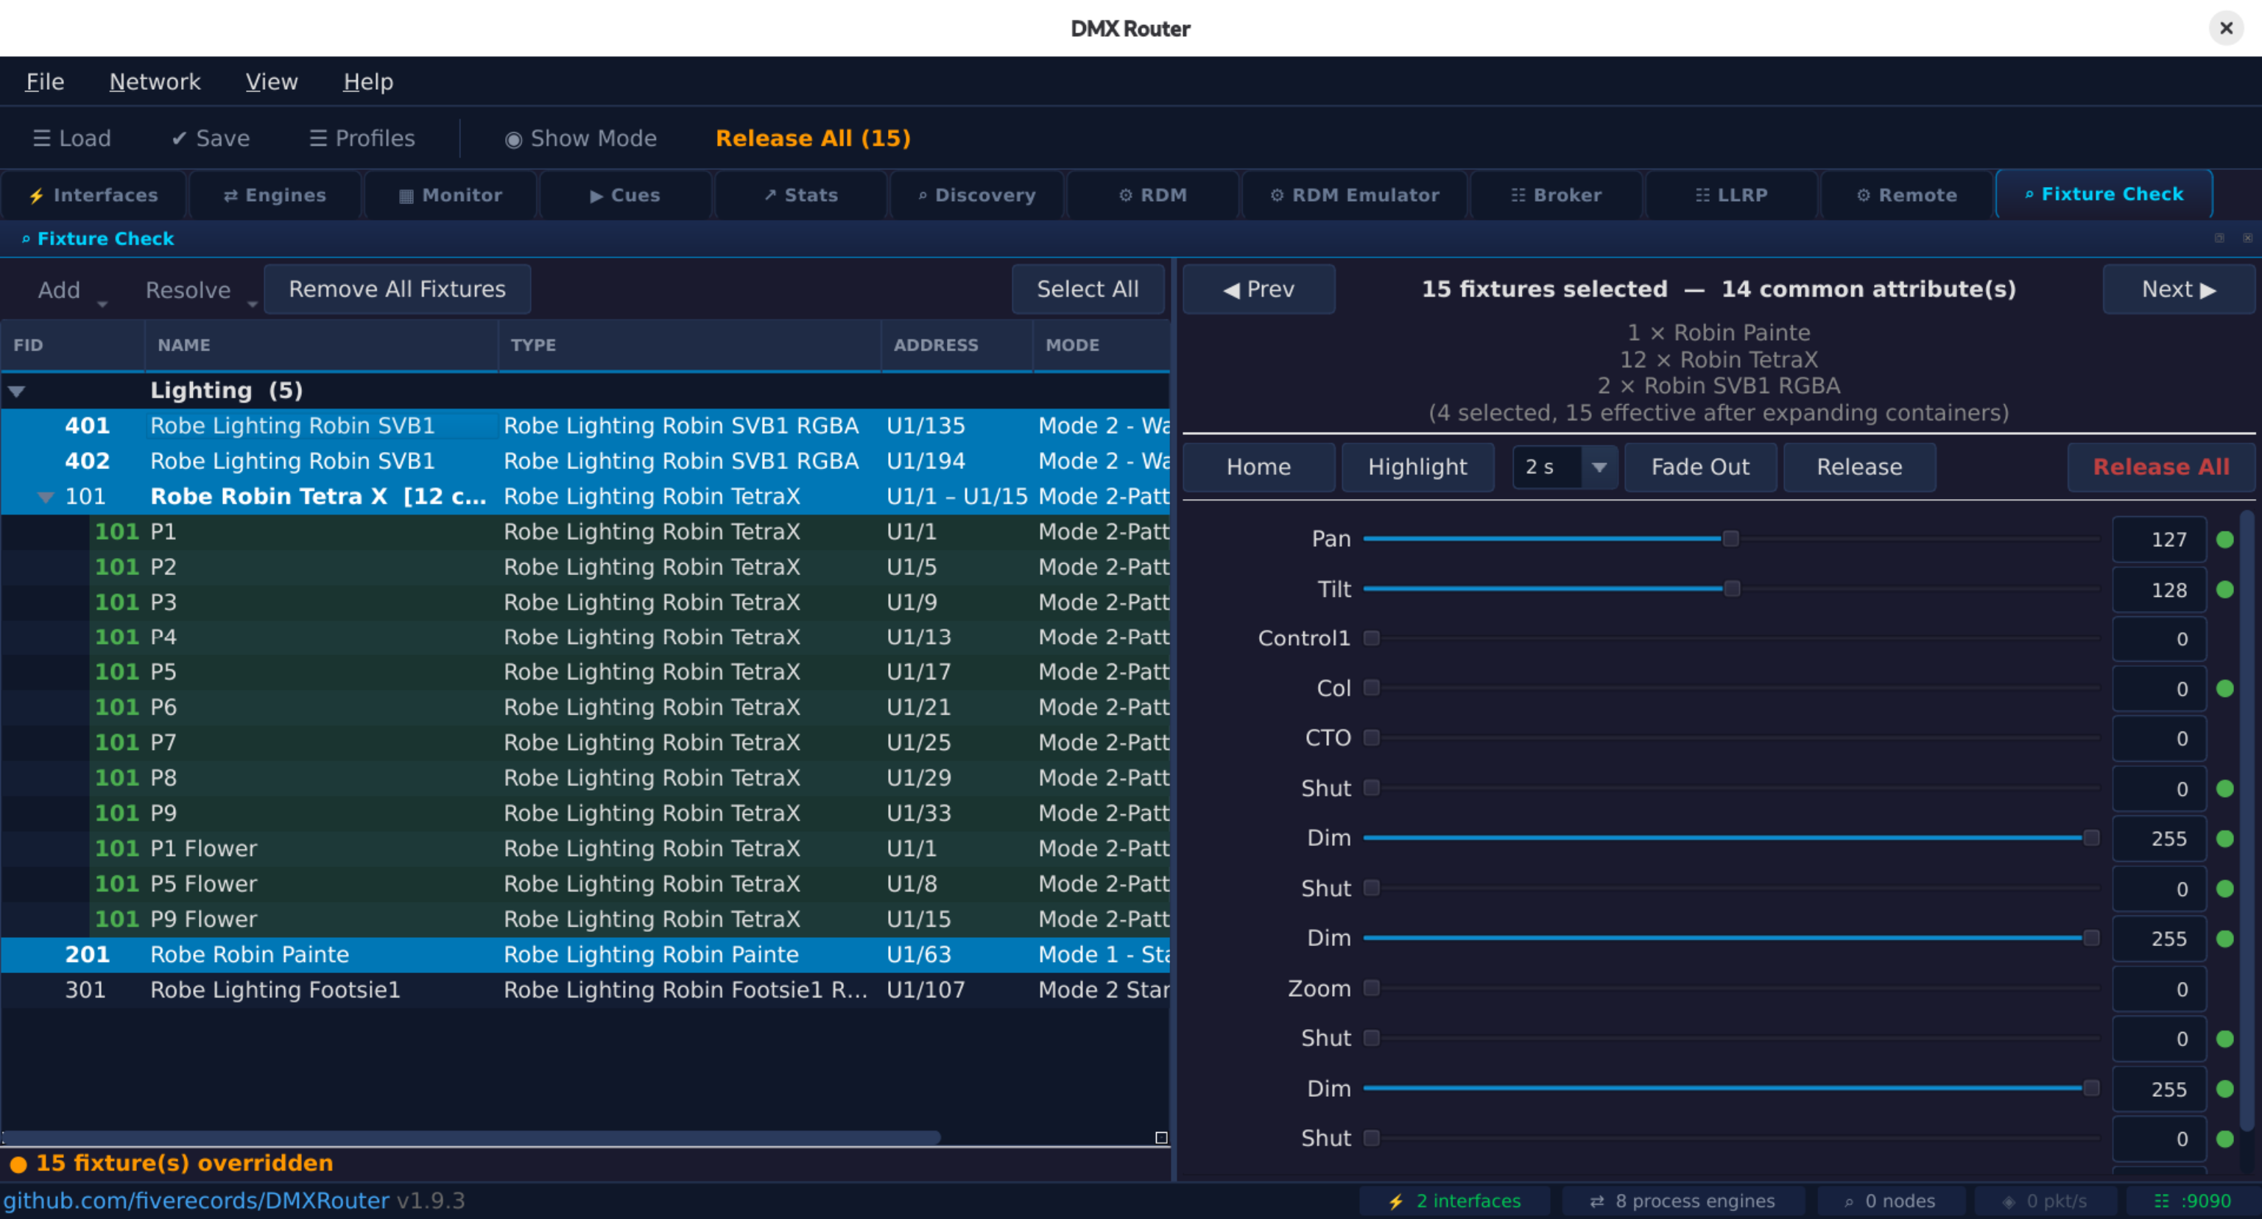Click the Pan value field showing 127

pos(2158,539)
